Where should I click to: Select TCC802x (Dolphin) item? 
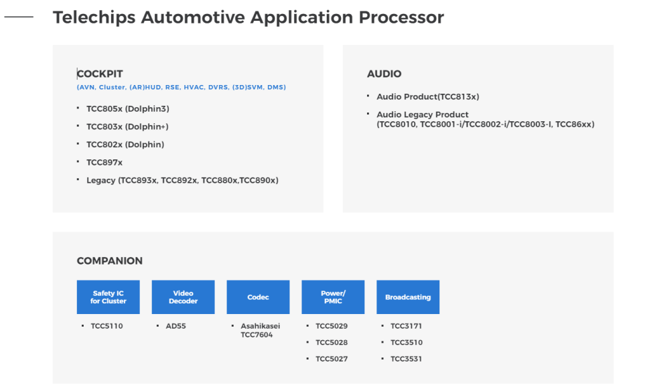pyautogui.click(x=125, y=145)
